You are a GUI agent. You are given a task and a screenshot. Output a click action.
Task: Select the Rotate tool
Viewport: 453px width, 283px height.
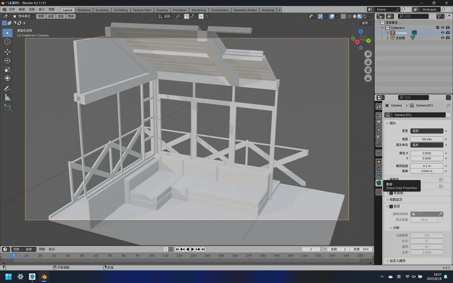click(x=7, y=61)
